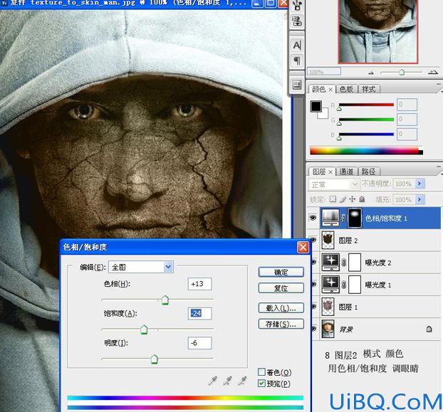Screen dimensions: 443x412
Task: Click the color spectrum ramp bar
Action: 366,151
